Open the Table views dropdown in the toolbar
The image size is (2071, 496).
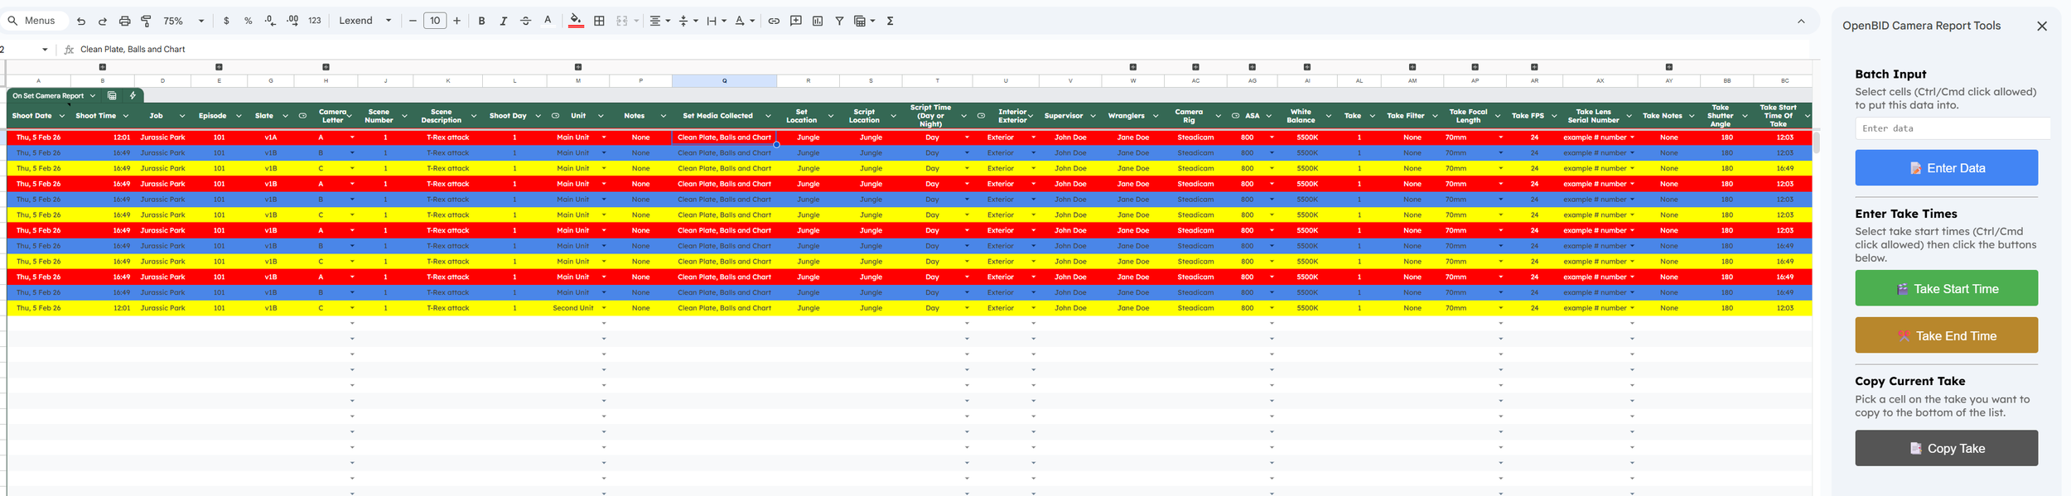pos(864,22)
